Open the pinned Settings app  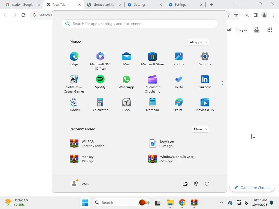point(205,59)
